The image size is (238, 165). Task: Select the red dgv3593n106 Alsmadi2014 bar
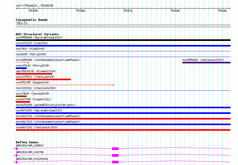34,74
